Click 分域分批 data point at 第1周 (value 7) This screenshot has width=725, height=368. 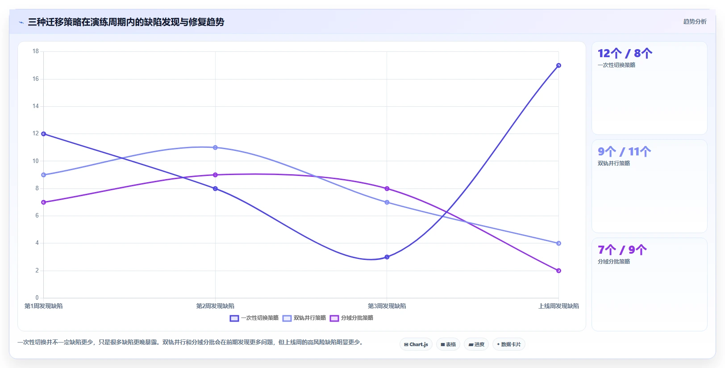(x=43, y=202)
